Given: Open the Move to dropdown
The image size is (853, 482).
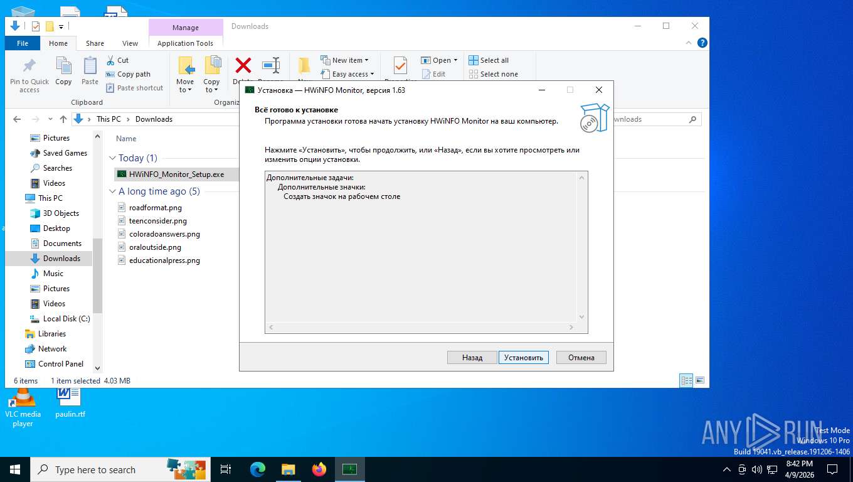Looking at the screenshot, I should [x=185, y=74].
